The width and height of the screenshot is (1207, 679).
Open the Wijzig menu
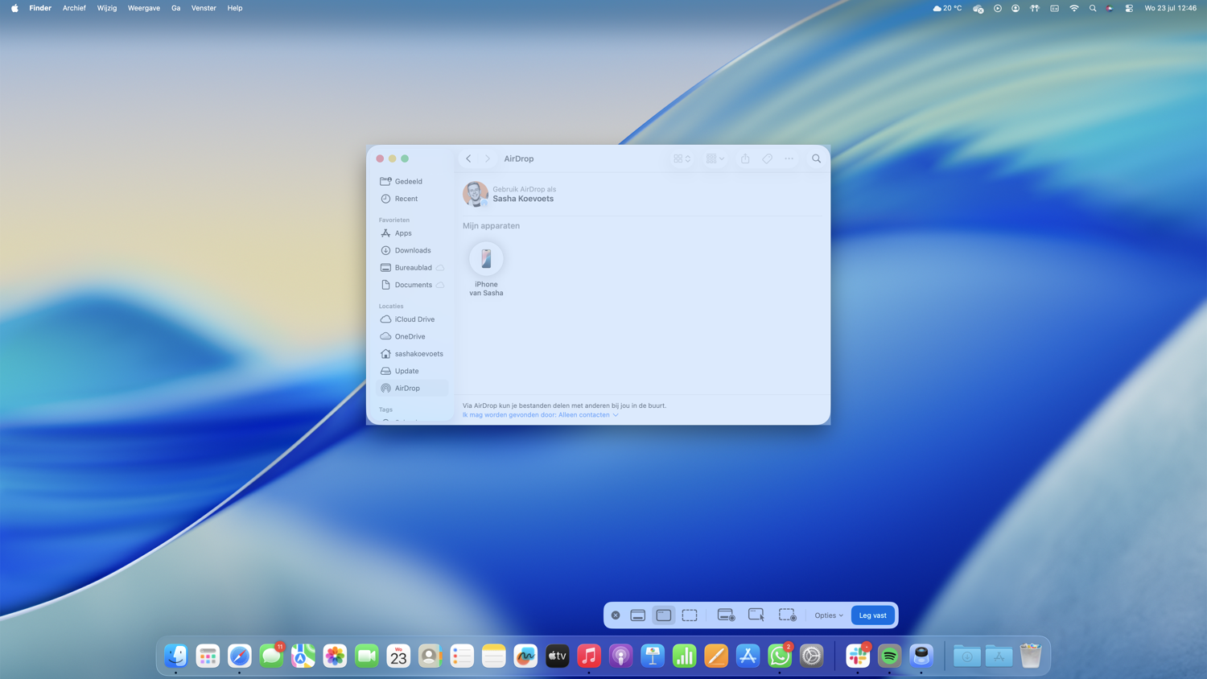[107, 8]
